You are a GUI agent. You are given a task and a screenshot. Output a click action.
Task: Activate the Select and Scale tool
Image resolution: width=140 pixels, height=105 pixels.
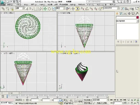click(54, 9)
